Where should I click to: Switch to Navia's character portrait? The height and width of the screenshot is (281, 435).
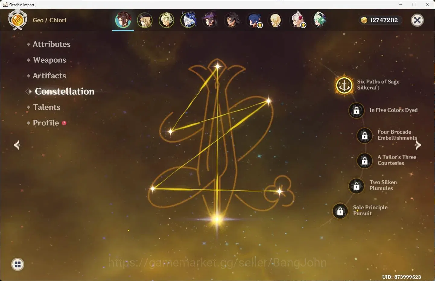(x=145, y=20)
